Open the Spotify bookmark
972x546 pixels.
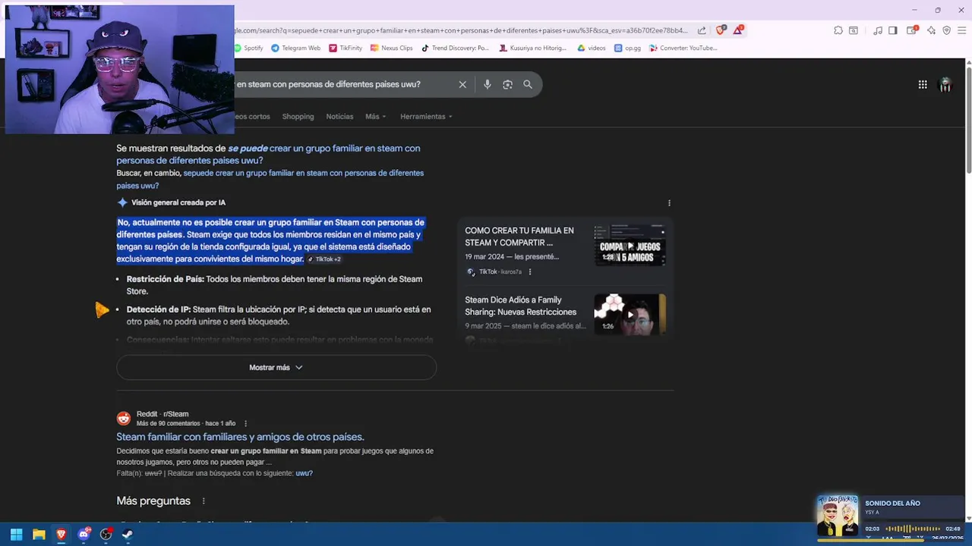pyautogui.click(x=249, y=48)
